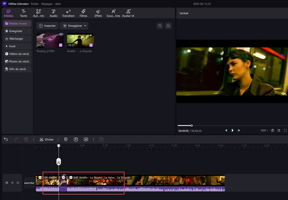Select the Pixabay_81950 guitar thumbnail
Viewport: 288px width, 200px height.
50,40
